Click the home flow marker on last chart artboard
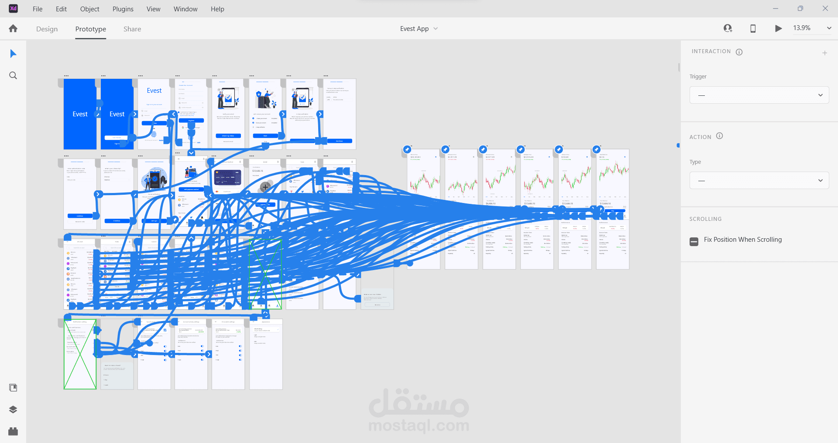Viewport: 838px width, 443px height. [597, 149]
